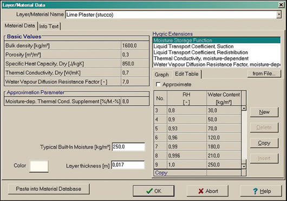
Task: Confirm with the OK button
Action: point(154,191)
